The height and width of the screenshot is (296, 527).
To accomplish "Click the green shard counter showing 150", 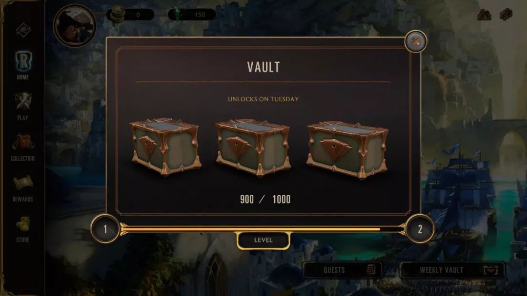I will click(192, 15).
